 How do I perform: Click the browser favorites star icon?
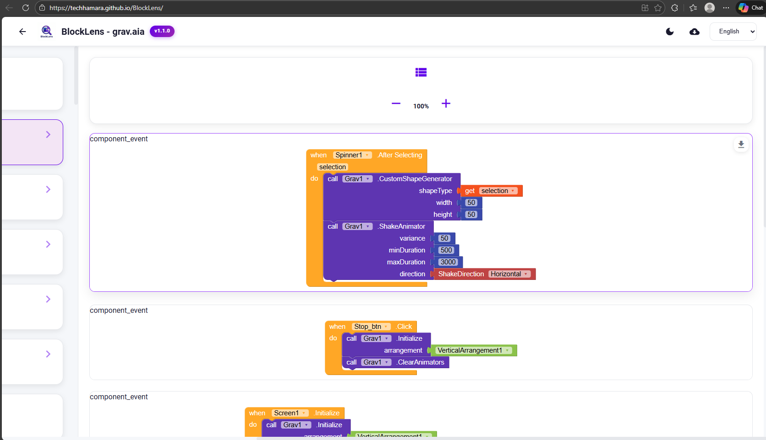(658, 8)
